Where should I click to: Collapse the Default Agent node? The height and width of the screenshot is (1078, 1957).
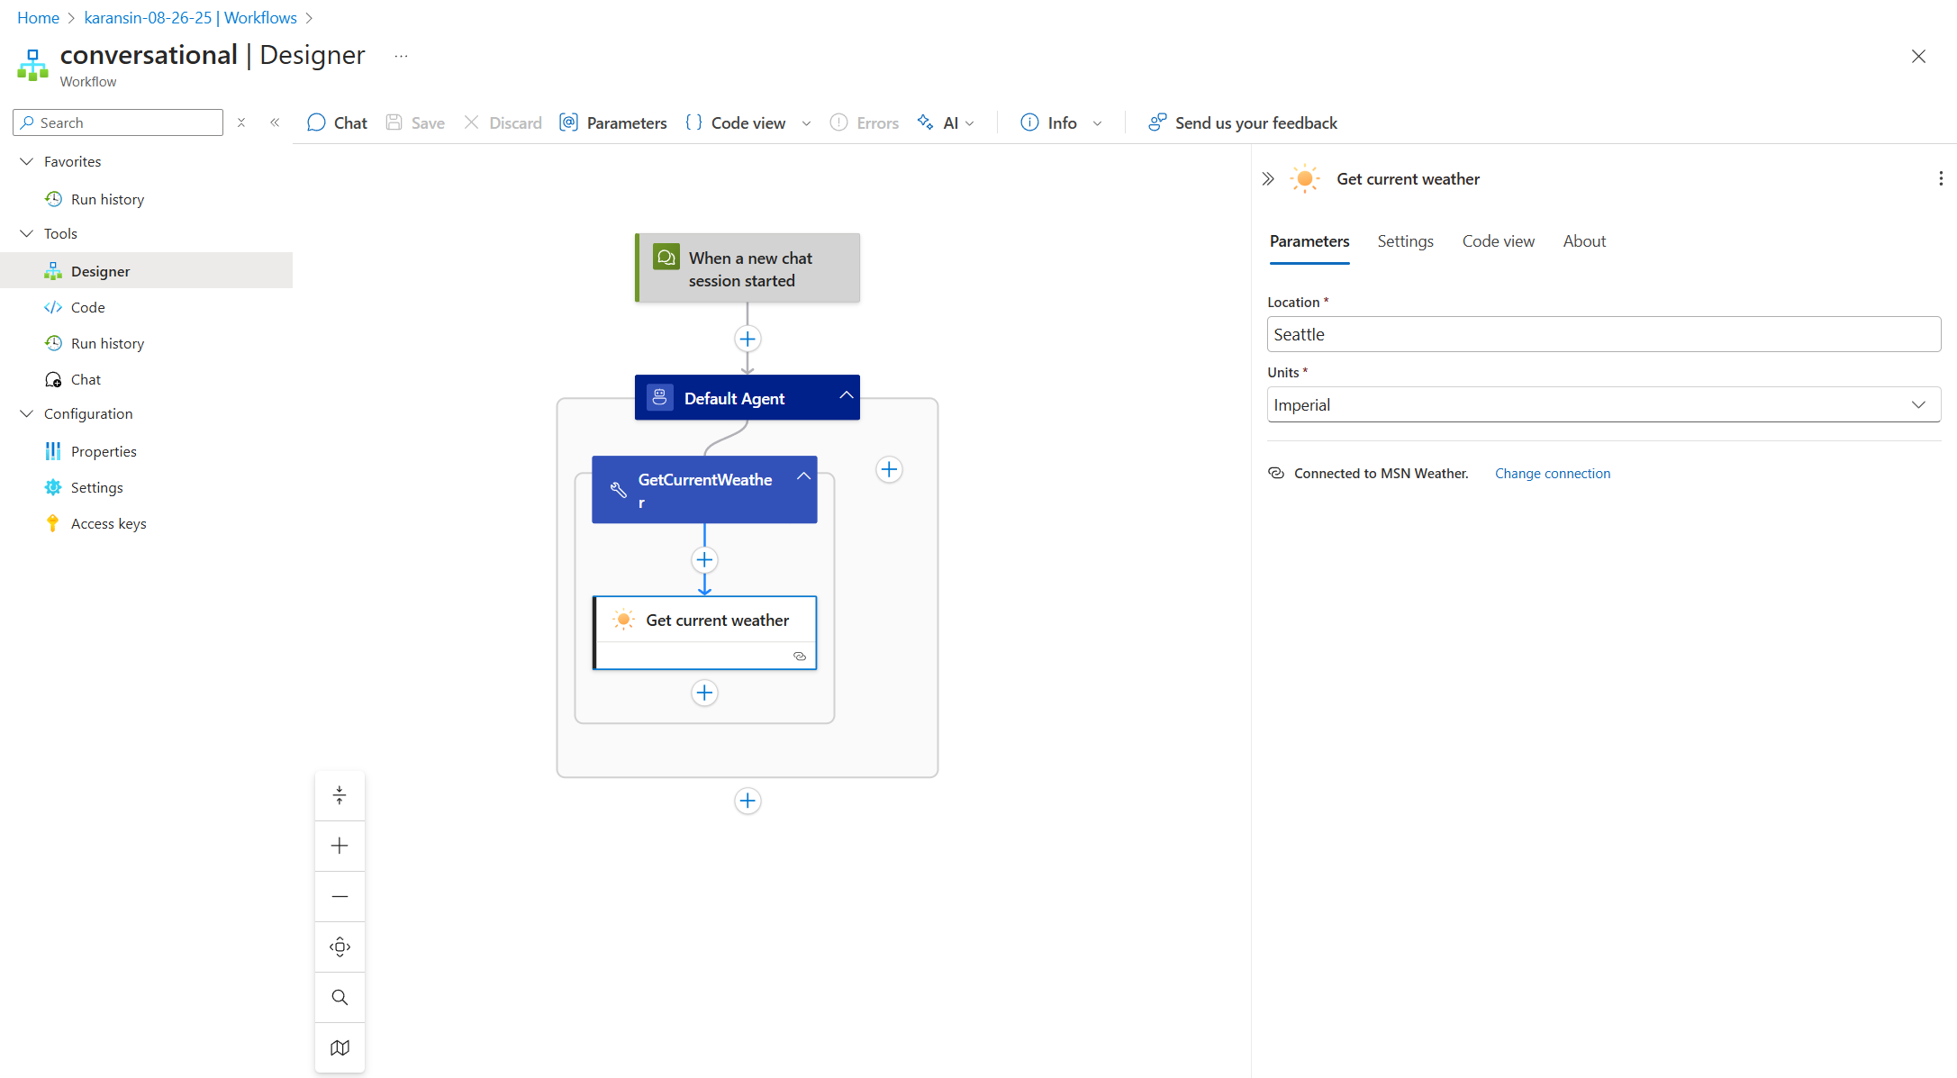point(846,395)
